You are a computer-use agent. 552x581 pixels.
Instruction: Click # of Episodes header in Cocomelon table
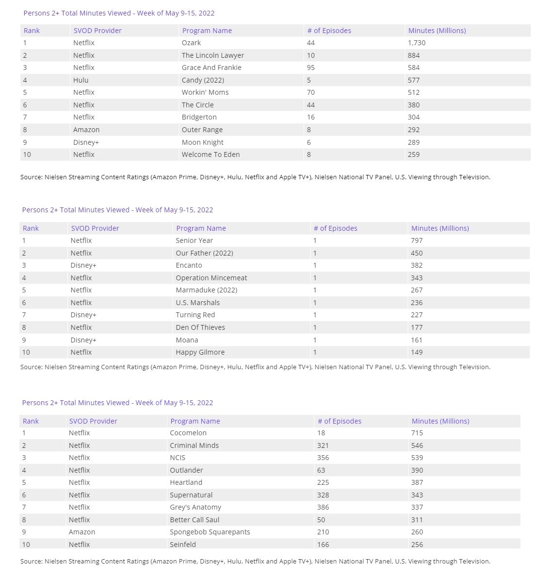[339, 421]
